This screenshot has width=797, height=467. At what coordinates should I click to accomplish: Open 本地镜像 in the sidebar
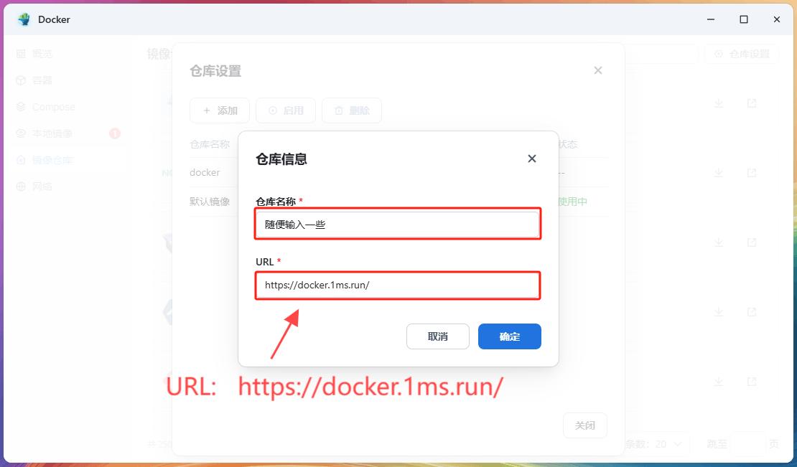click(x=52, y=133)
